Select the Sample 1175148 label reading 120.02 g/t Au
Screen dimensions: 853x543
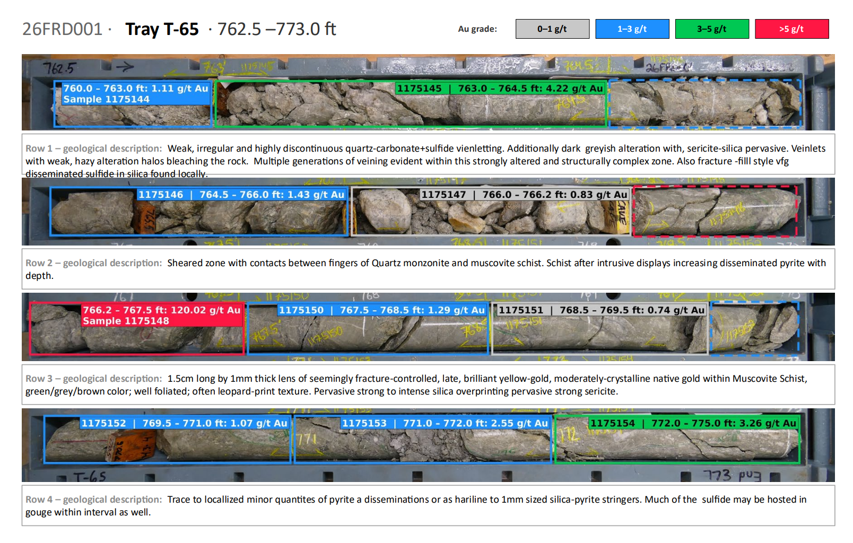162,316
